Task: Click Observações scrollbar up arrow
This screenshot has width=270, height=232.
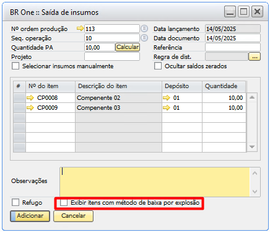Action: point(255,173)
